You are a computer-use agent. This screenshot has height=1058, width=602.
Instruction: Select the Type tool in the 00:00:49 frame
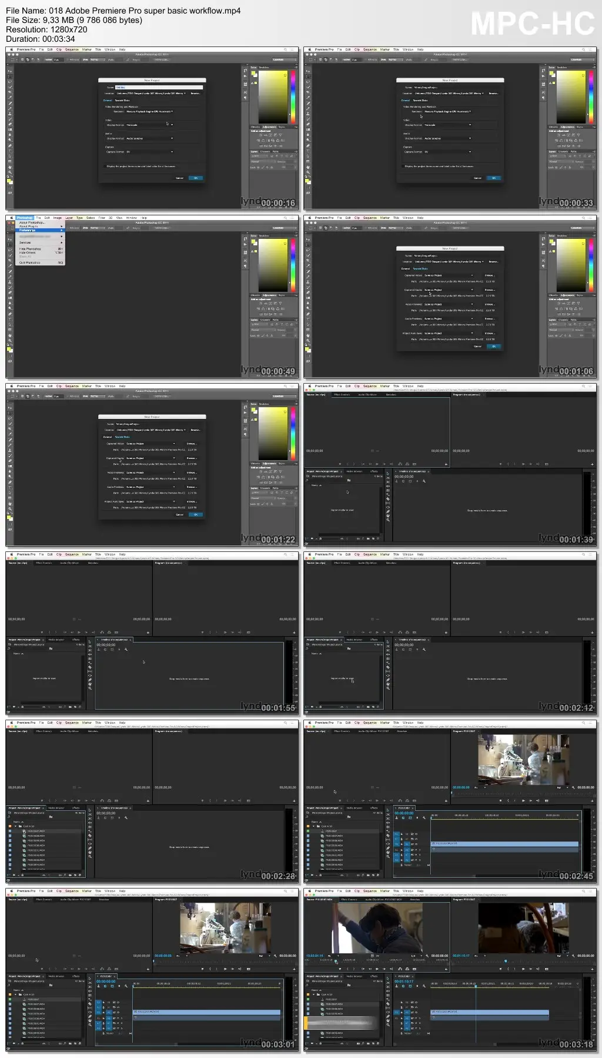click(x=10, y=319)
